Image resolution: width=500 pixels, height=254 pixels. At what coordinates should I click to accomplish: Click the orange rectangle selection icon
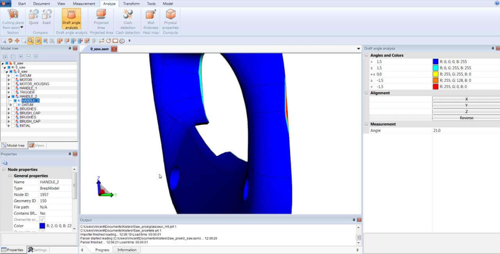[x=115, y=41]
